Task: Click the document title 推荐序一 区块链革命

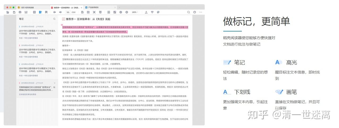Action: pos(88,19)
